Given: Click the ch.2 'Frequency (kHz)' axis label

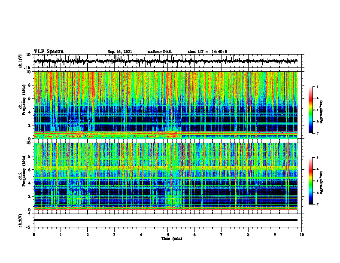Looking at the screenshot, I should point(24,171).
